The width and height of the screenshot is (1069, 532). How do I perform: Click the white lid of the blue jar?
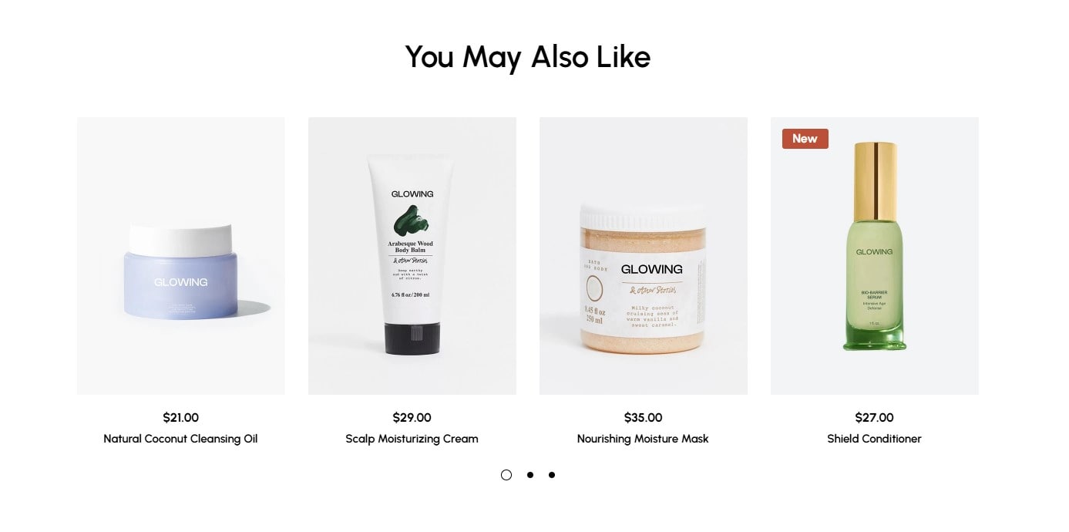click(x=180, y=240)
